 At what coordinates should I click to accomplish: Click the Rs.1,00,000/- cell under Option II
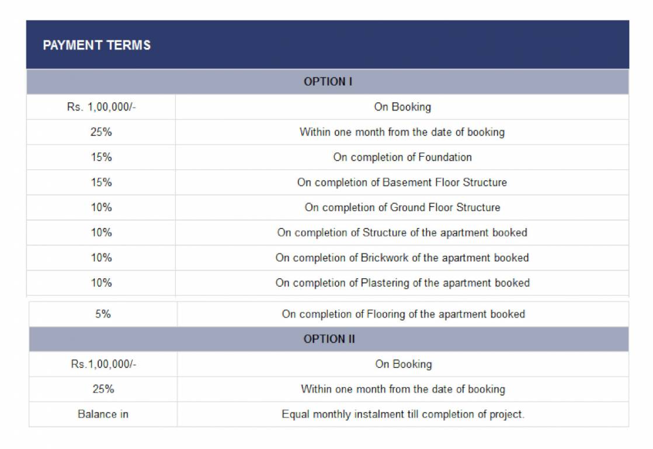click(103, 364)
